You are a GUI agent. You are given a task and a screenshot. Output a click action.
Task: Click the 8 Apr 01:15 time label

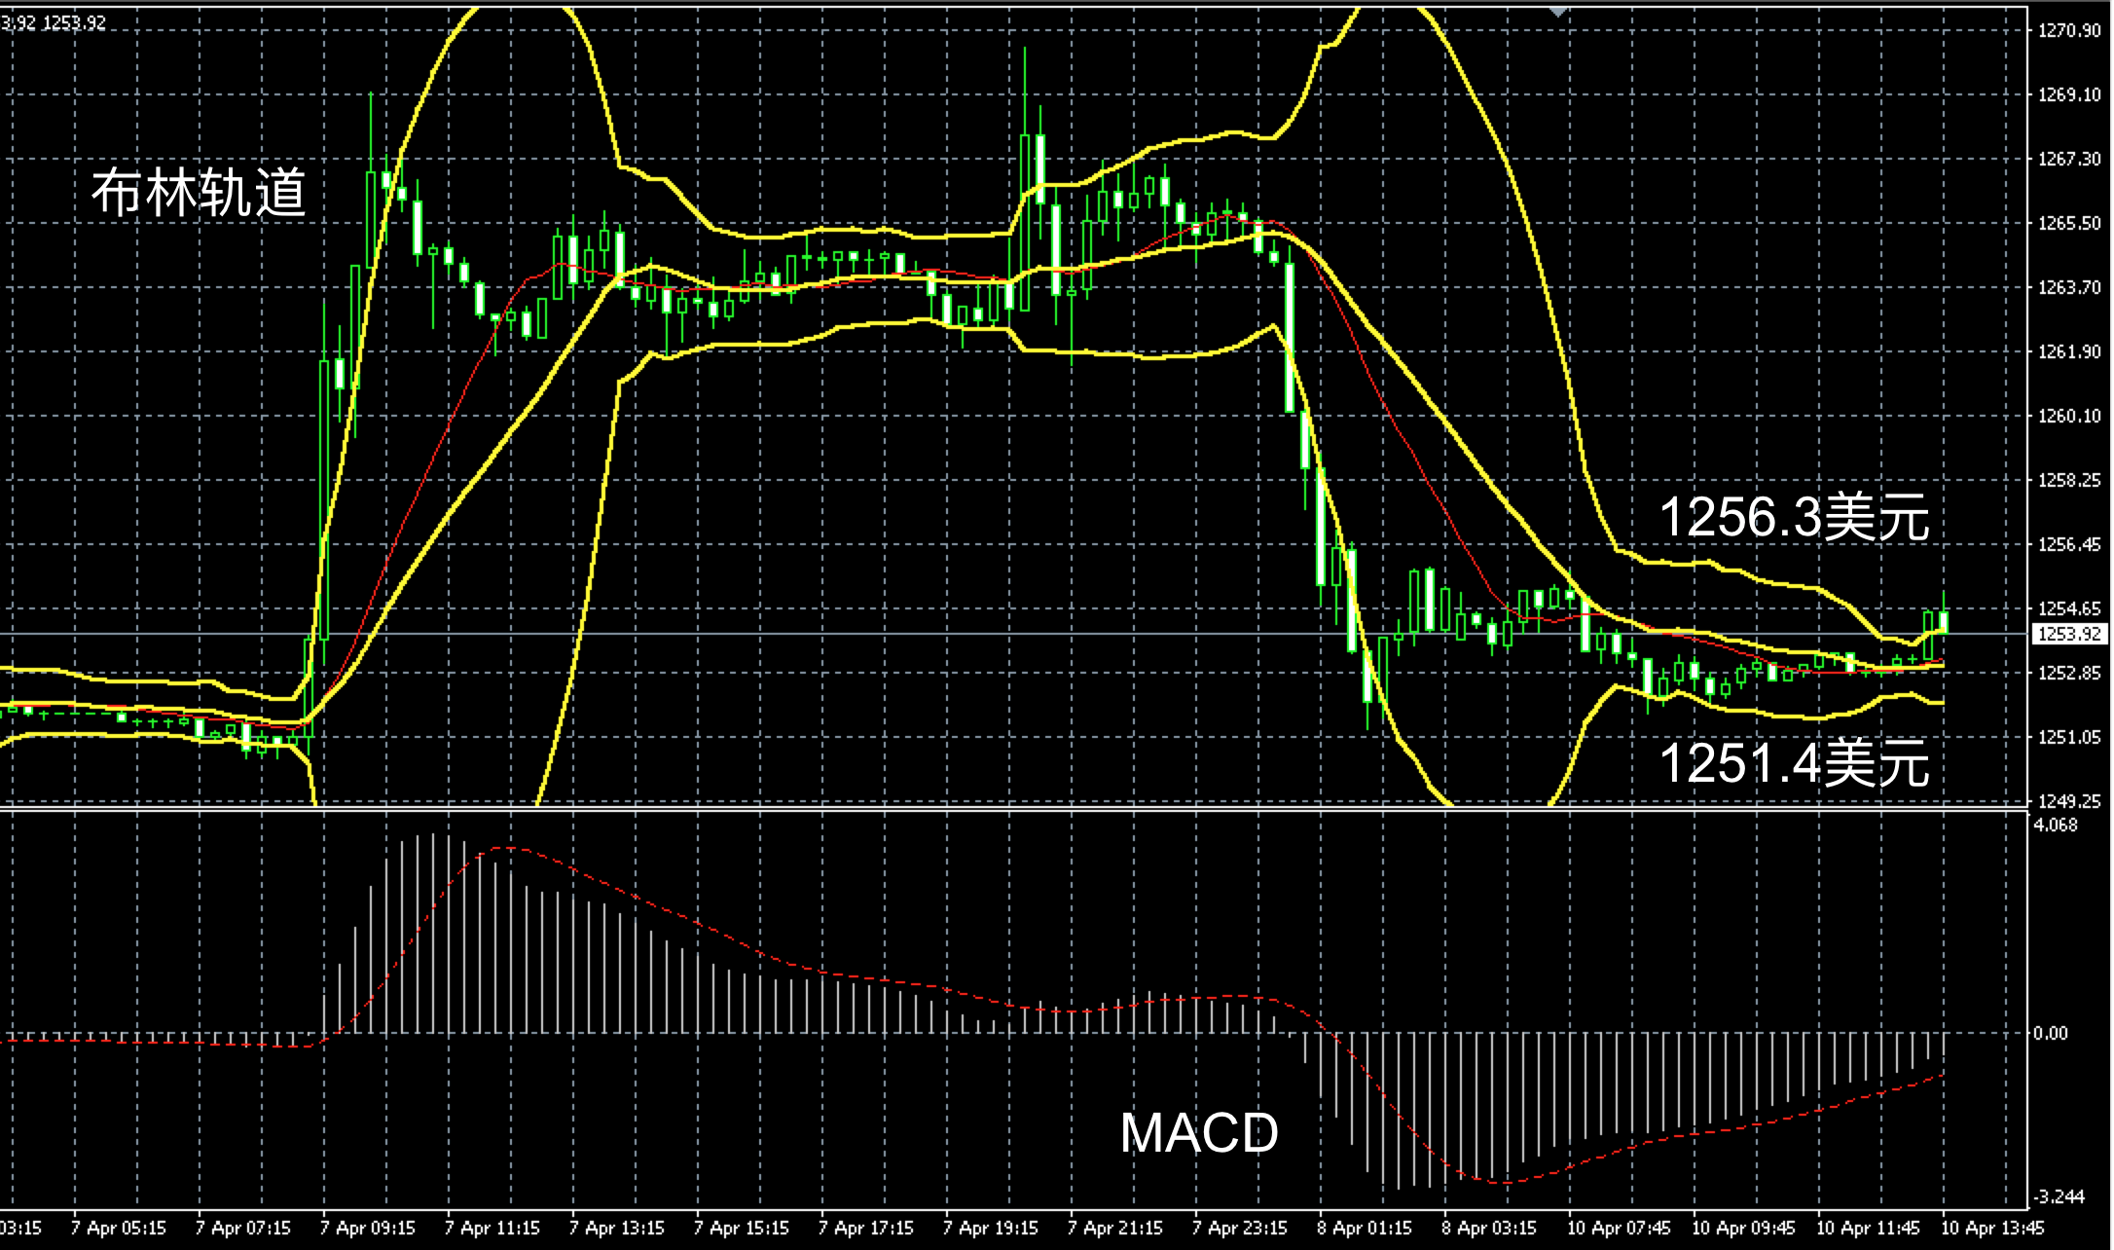(x=1365, y=1228)
